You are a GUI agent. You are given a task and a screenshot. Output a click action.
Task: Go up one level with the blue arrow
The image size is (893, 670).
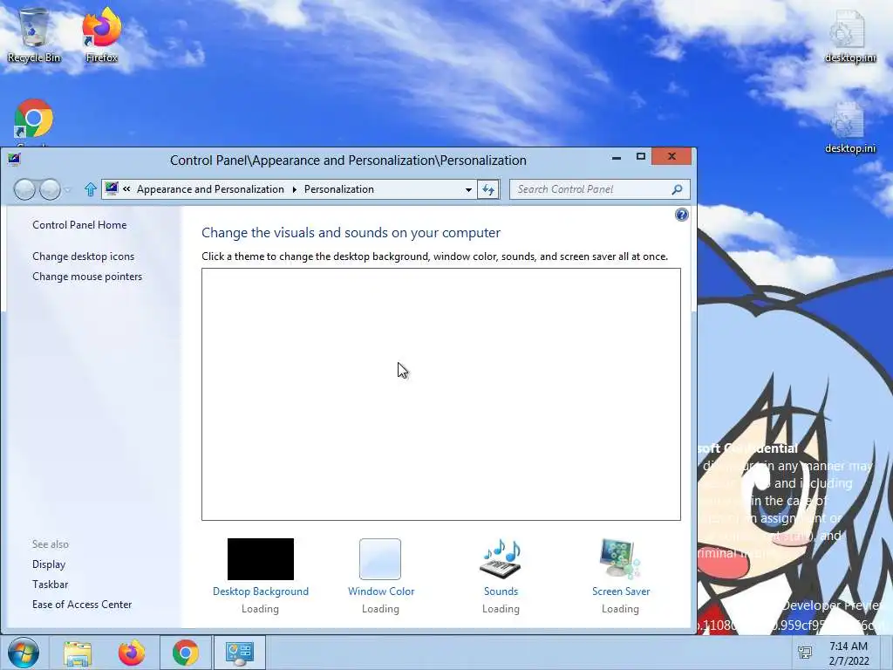(90, 189)
